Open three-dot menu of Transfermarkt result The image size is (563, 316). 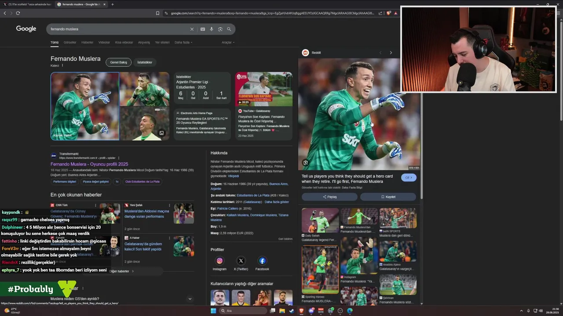pos(119,158)
